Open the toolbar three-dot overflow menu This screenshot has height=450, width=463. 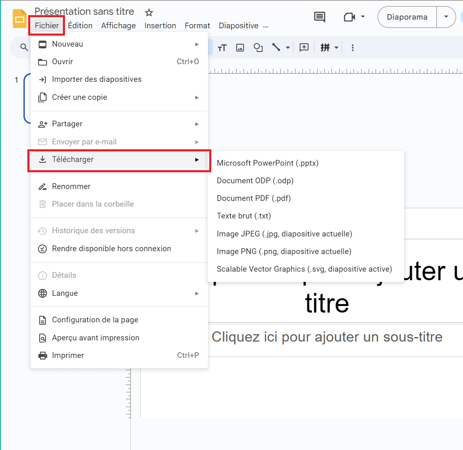click(x=353, y=47)
